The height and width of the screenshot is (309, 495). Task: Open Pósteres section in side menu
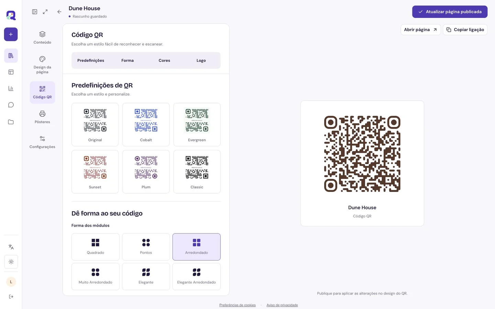(42, 117)
